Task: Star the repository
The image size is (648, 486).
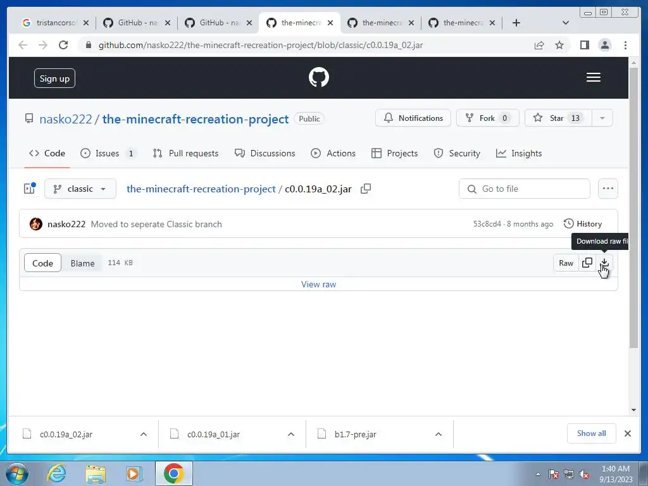Action: pyautogui.click(x=558, y=118)
